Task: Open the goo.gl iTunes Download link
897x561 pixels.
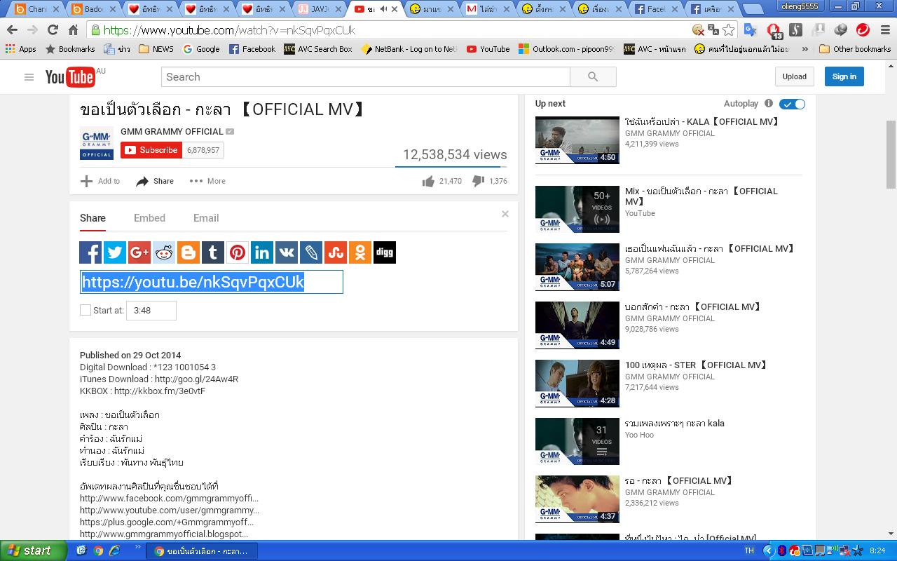Action: 196,379
